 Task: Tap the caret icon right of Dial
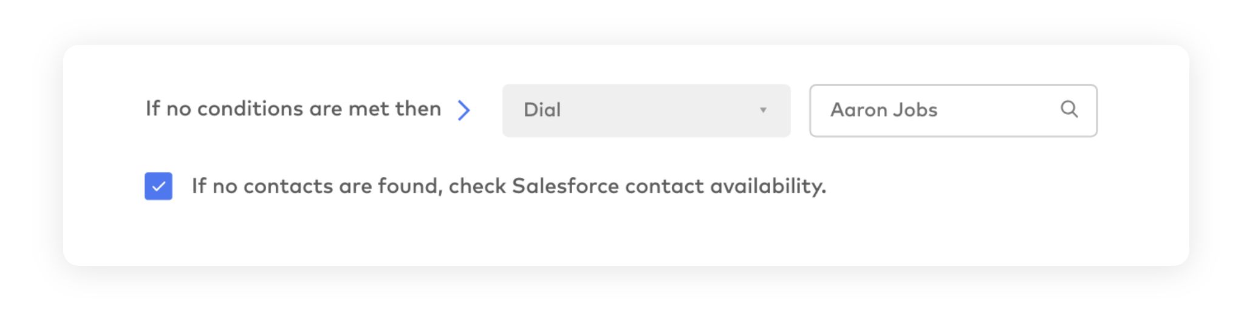763,110
